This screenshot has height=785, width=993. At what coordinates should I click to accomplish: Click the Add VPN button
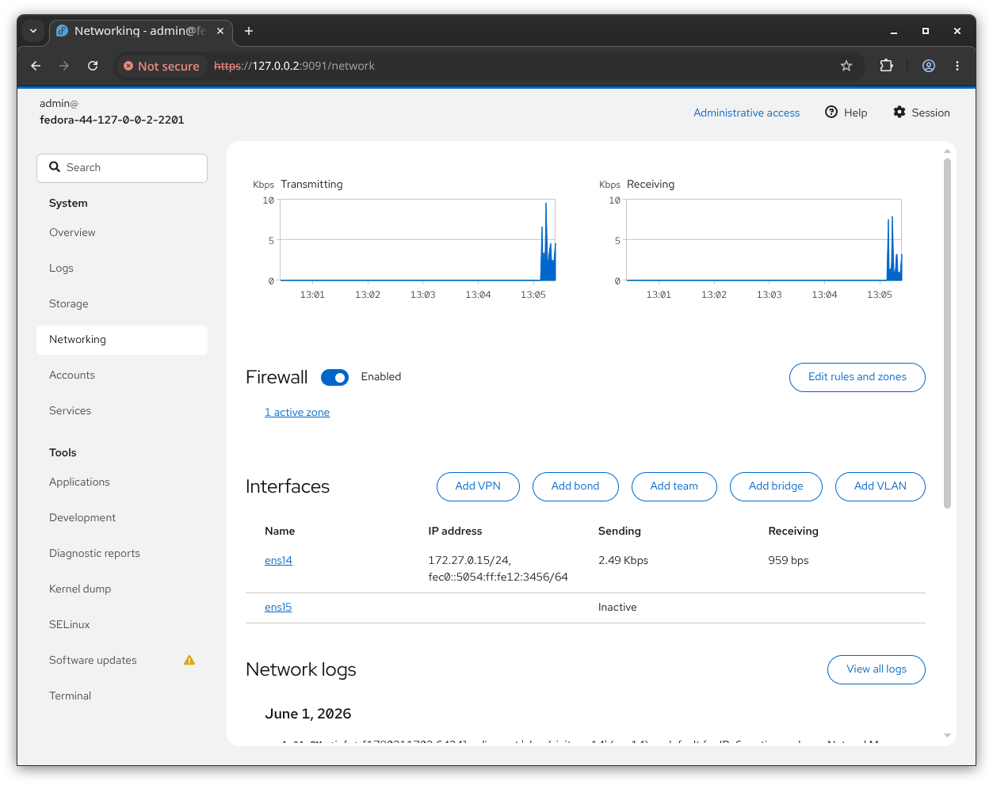[x=478, y=486]
